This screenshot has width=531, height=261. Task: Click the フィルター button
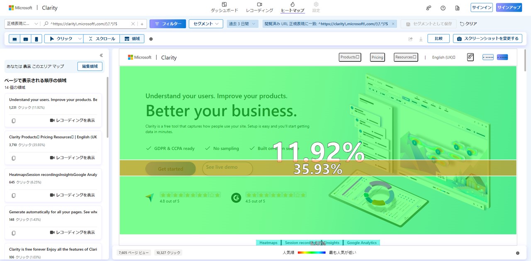pos(168,24)
